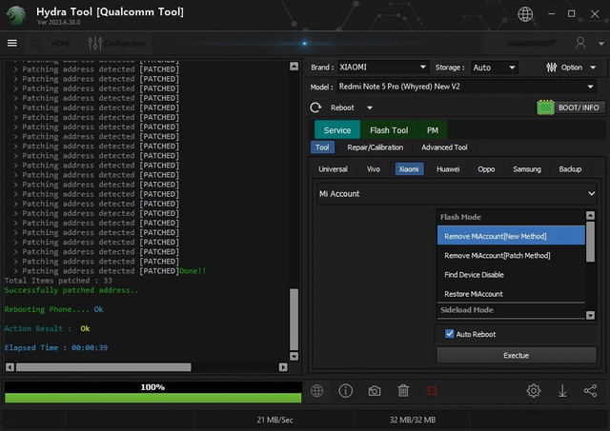Click the 21 MB/Sec status entry
This screenshot has width=610, height=431.
pyautogui.click(x=274, y=420)
